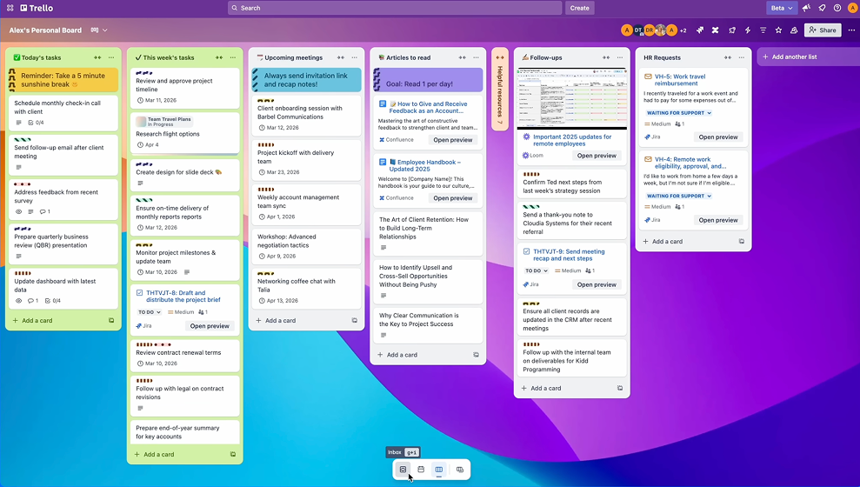This screenshot has height=487, width=860.
Task: Click the yellow sunshine break reminder card
Action: [63, 80]
